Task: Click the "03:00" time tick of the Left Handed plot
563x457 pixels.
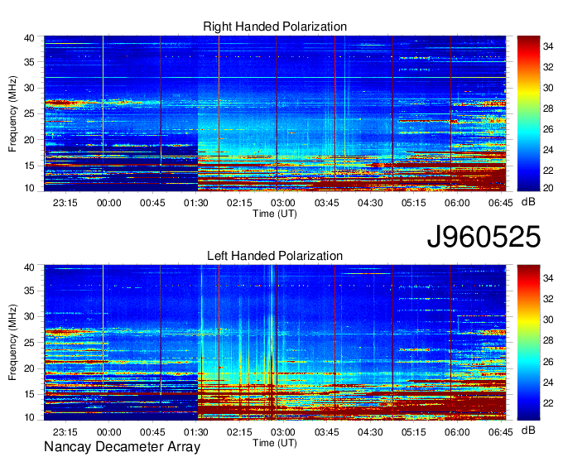Action: pyautogui.click(x=283, y=432)
